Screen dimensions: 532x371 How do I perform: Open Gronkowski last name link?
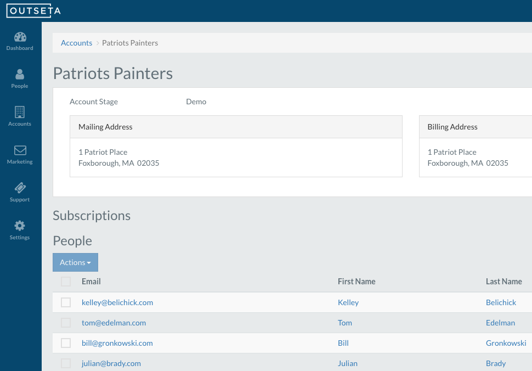coord(506,343)
